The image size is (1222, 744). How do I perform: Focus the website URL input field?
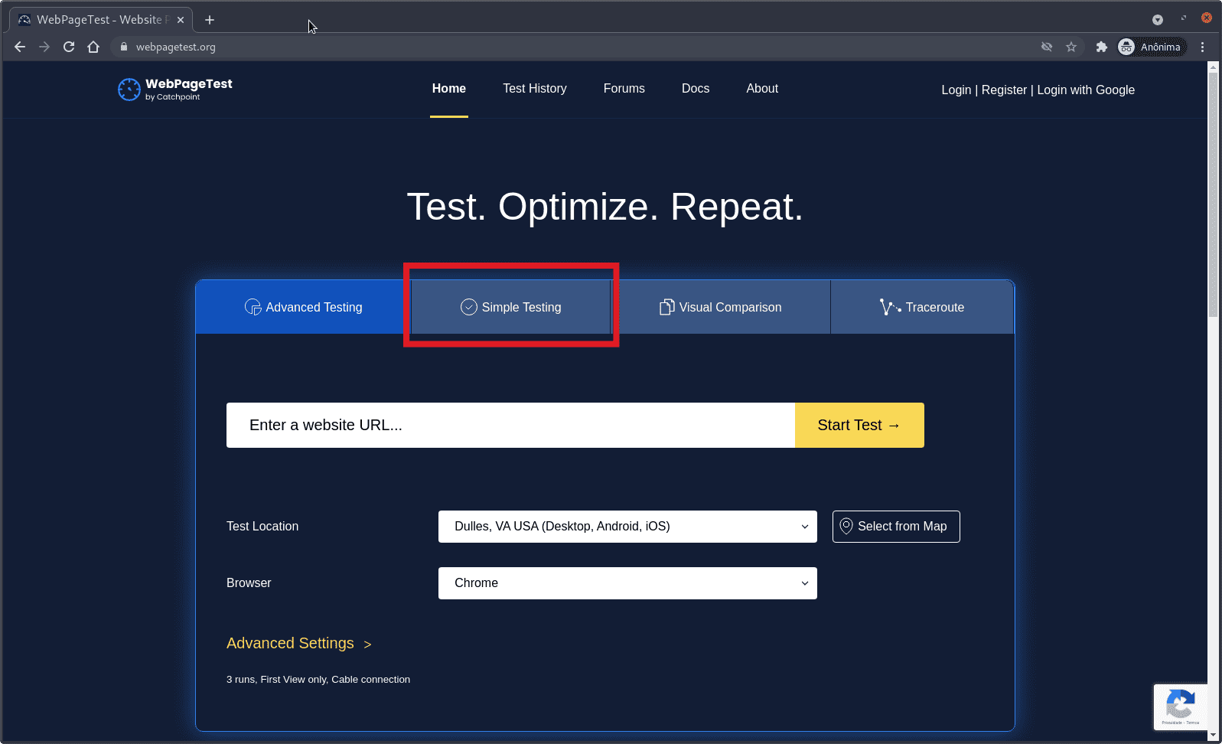(510, 425)
